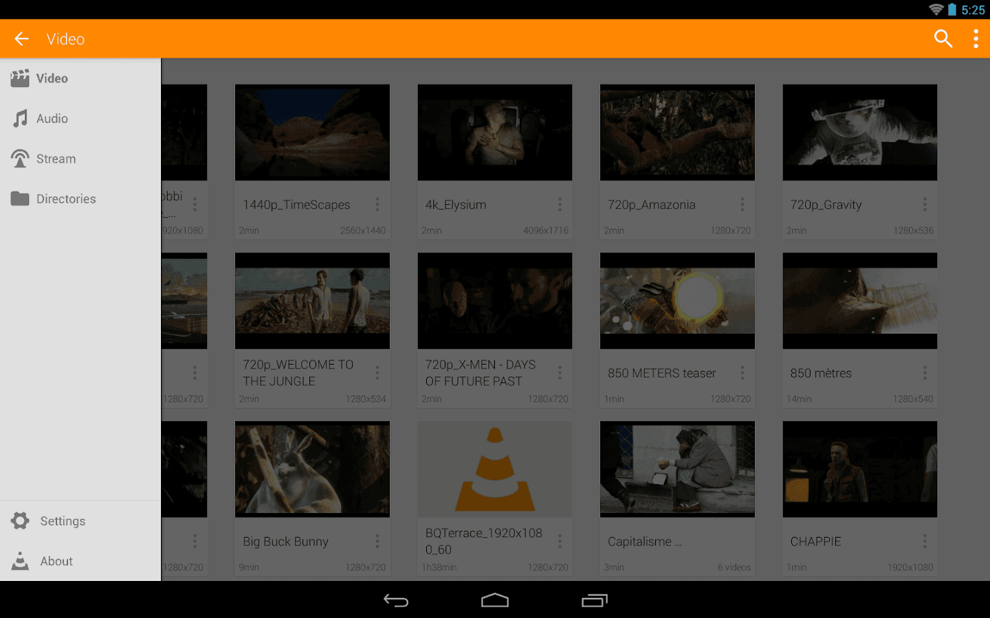The width and height of the screenshot is (990, 618).
Task: Open options menu for 720p_X-MEN video
Action: pyautogui.click(x=560, y=373)
